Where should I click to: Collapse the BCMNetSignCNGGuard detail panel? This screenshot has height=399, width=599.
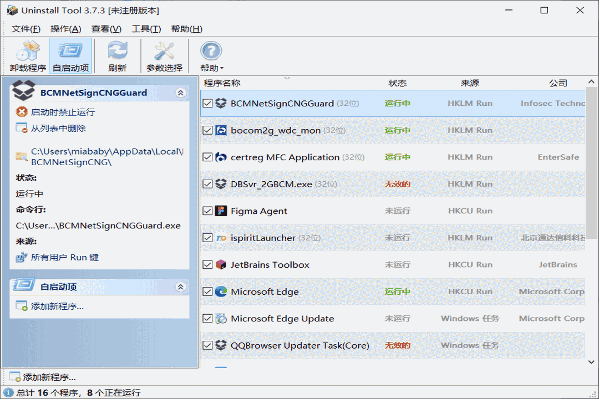pyautogui.click(x=180, y=93)
